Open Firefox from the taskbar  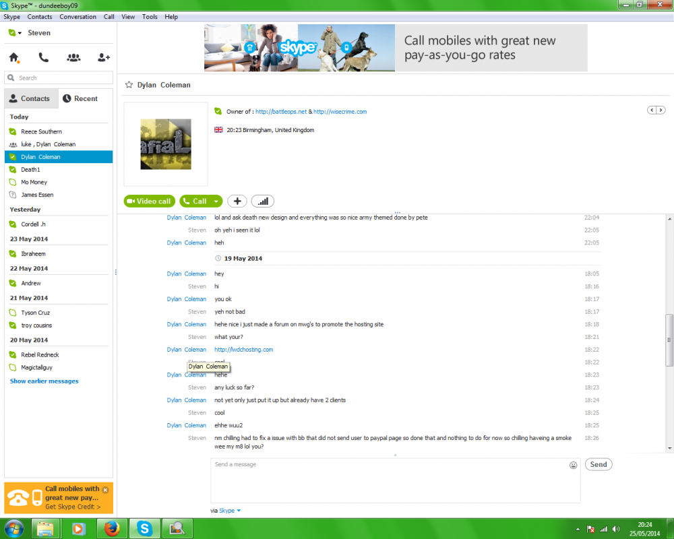(111, 529)
